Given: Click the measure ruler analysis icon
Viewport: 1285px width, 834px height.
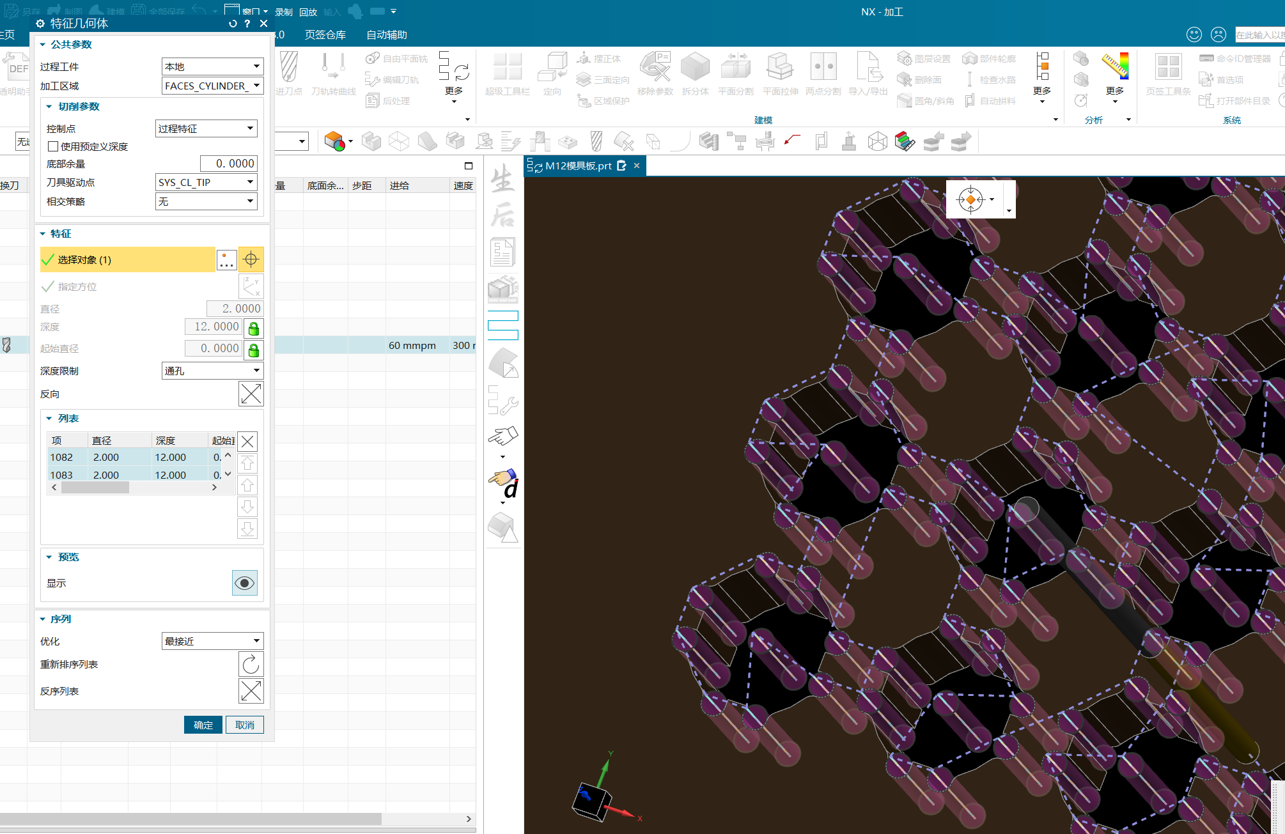Looking at the screenshot, I should 1115,66.
